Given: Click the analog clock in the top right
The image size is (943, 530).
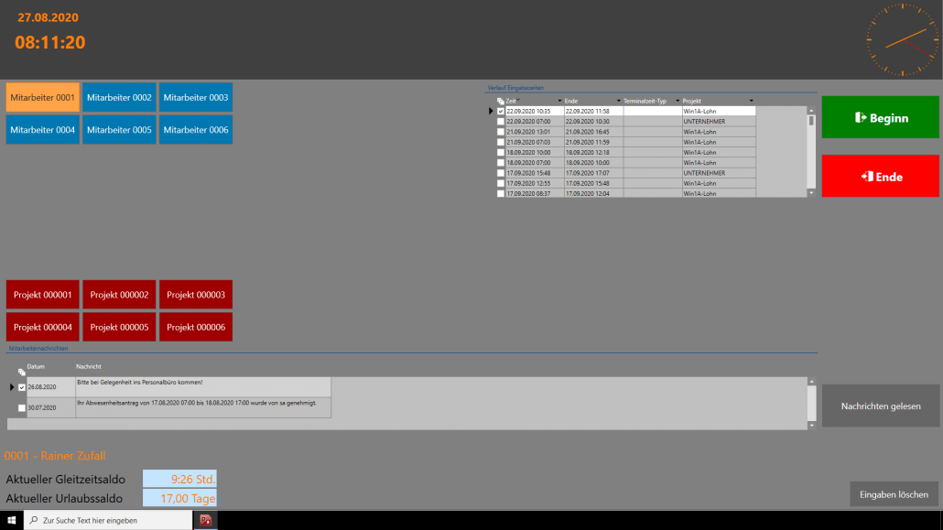Looking at the screenshot, I should [902, 39].
